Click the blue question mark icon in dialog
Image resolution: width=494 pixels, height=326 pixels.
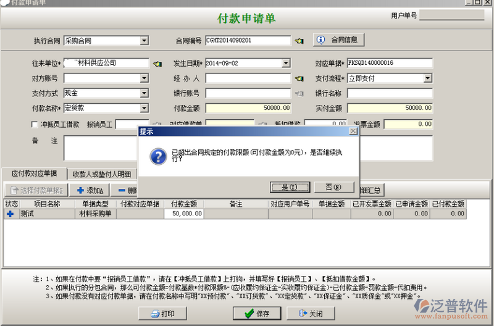(158, 157)
